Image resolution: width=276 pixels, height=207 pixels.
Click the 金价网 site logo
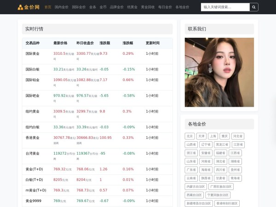pyautogui.click(x=28, y=7)
